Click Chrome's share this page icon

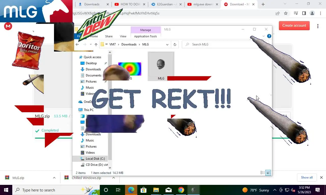pos(278,13)
